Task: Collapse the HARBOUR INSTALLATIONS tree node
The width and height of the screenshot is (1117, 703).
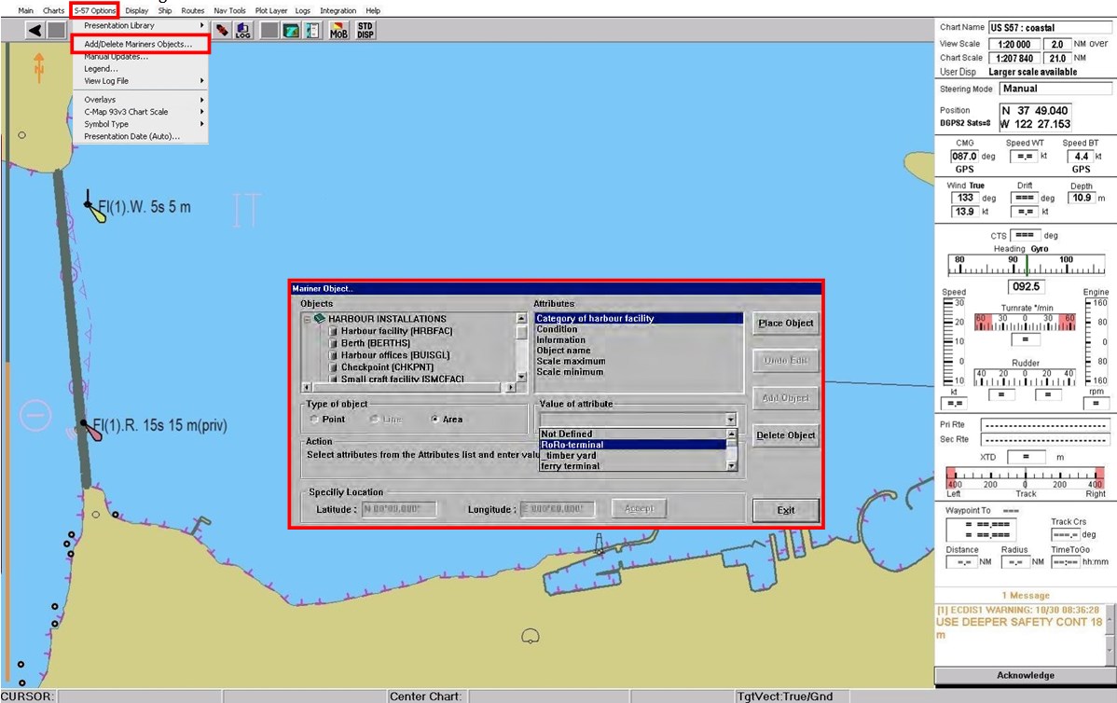Action: (307, 319)
